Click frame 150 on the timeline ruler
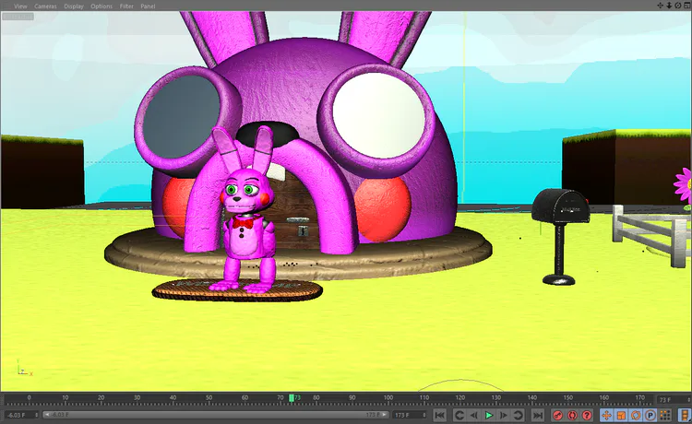This screenshot has height=424, width=692. coord(567,397)
